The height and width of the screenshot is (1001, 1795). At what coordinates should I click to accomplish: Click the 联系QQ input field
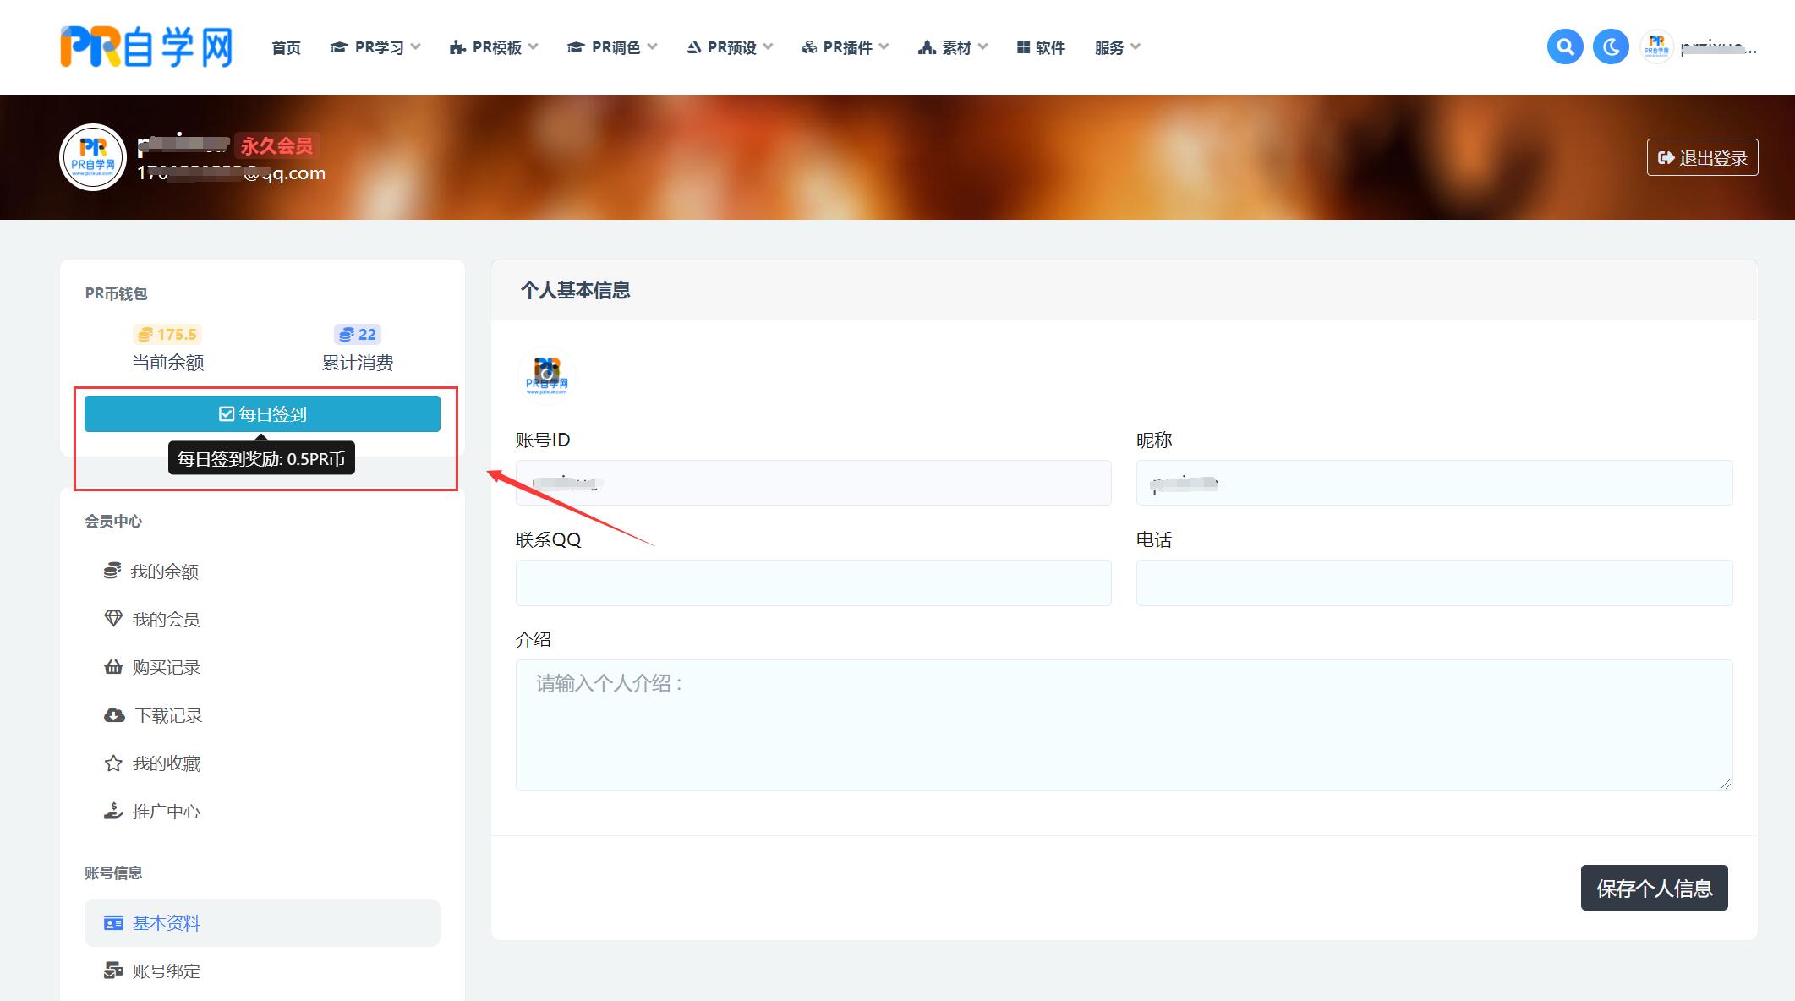[813, 583]
